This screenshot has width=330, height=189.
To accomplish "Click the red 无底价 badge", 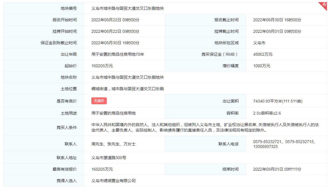I will (99, 101).
